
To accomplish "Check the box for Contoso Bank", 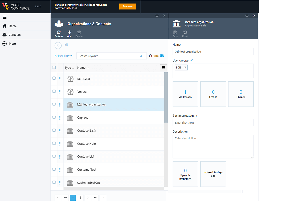I will point(54,130).
